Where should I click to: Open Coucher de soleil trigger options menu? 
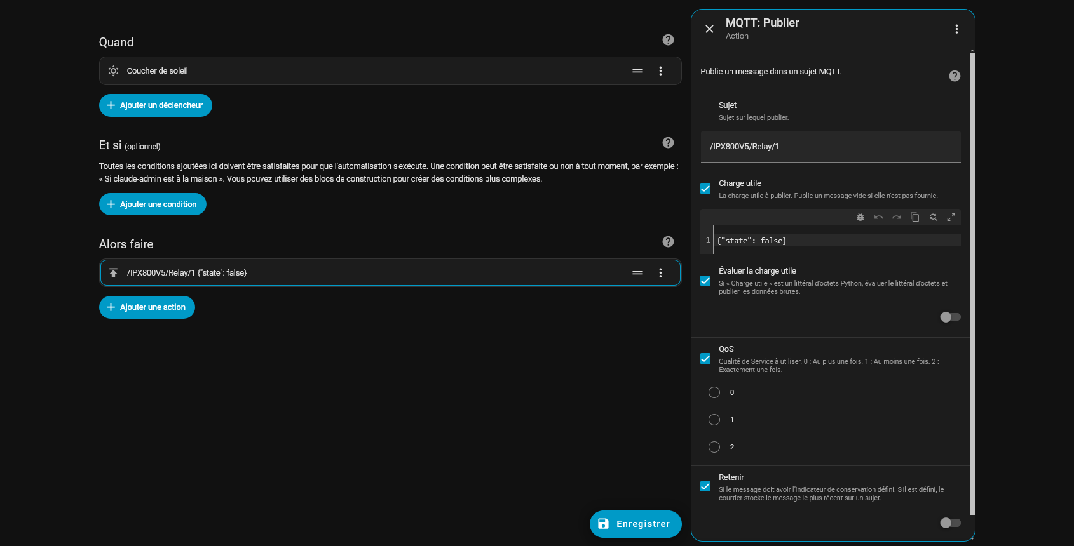(x=660, y=71)
